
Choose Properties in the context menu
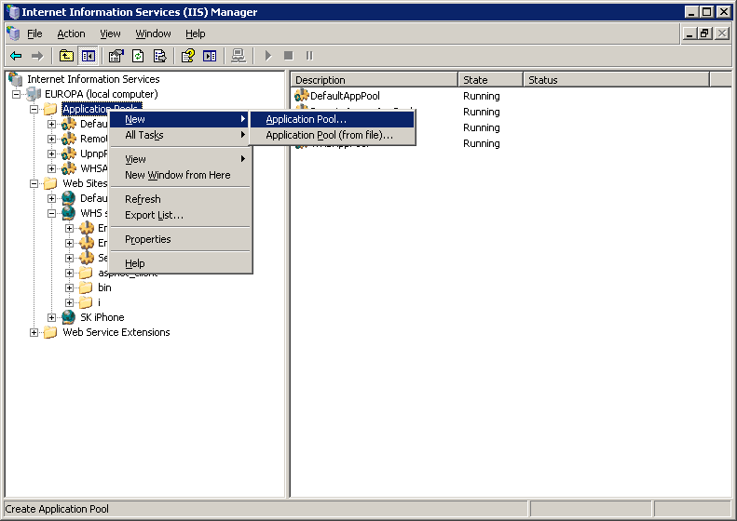point(180,239)
